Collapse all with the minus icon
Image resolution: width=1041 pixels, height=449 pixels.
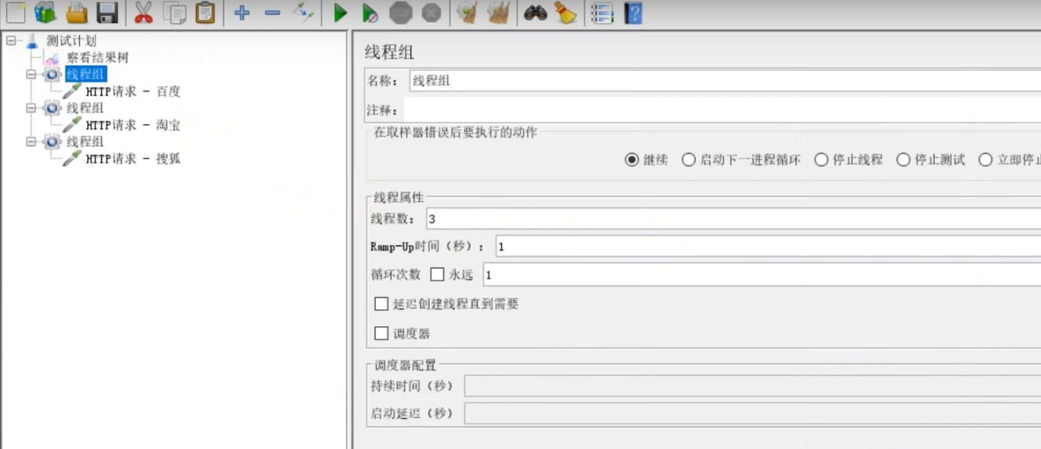[x=273, y=12]
